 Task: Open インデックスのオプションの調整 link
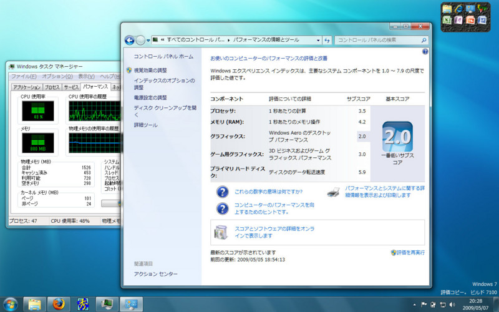click(165, 84)
